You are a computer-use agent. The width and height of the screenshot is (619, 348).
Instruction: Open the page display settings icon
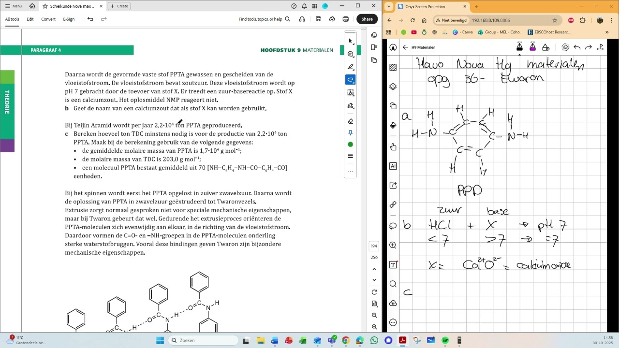(x=374, y=304)
